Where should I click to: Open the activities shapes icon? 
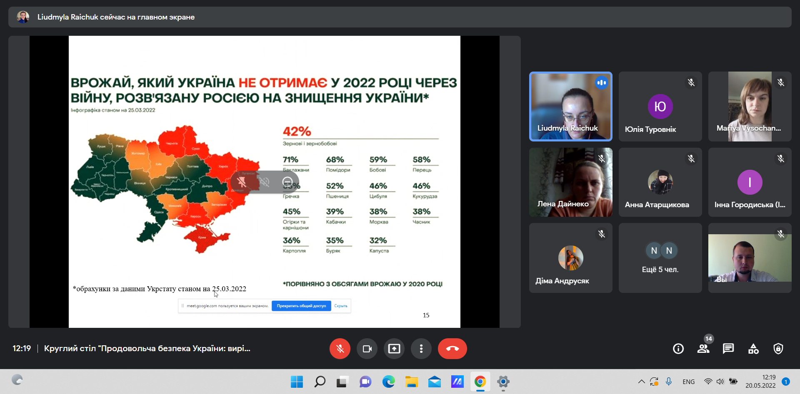(753, 349)
